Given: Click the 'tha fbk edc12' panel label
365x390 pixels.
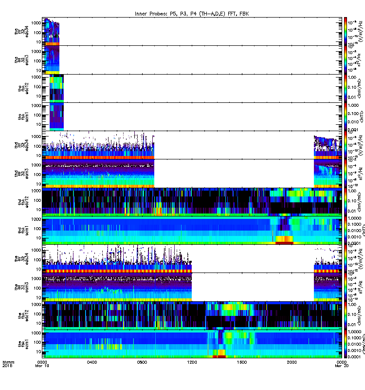Looking at the screenshot, I should [23, 88].
